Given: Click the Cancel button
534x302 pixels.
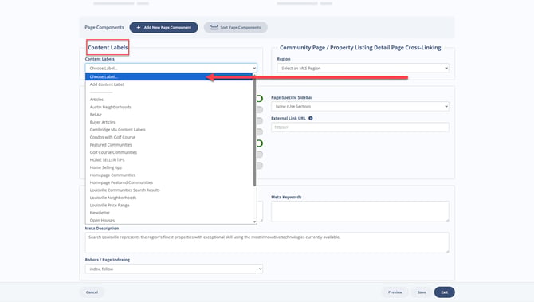Looking at the screenshot, I should (x=92, y=292).
